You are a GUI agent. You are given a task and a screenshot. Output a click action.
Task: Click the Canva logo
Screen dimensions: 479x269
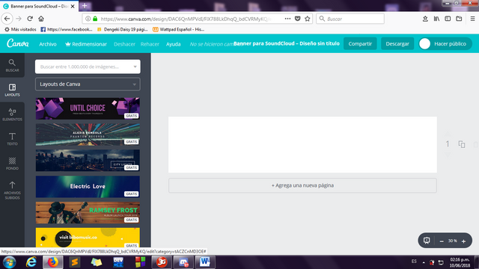[18, 43]
